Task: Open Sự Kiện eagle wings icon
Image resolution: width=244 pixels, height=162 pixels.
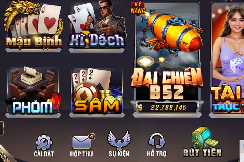Action: click(119, 140)
